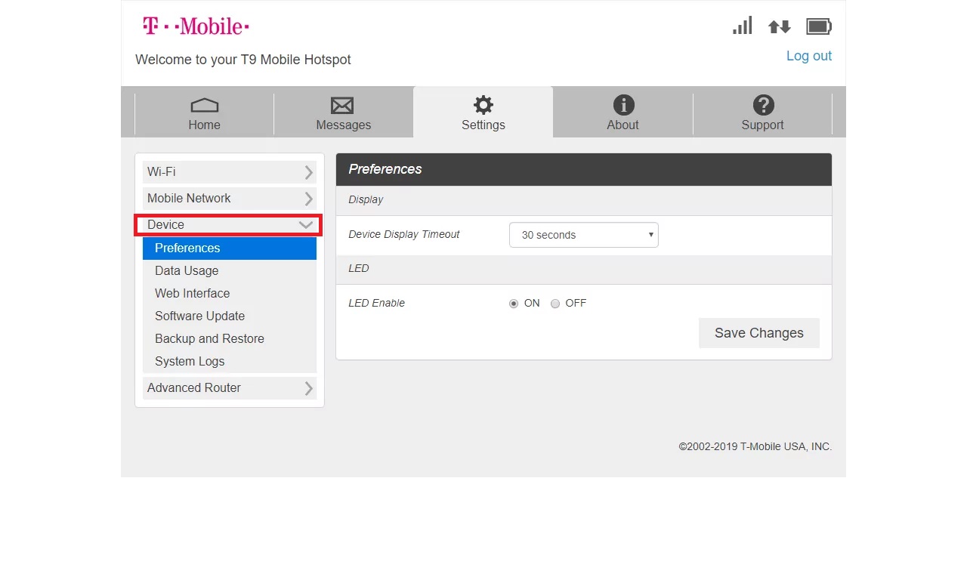Image resolution: width=967 pixels, height=580 pixels.
Task: Click the welcome T9 Mobile Hotspot text
Action: tap(243, 60)
